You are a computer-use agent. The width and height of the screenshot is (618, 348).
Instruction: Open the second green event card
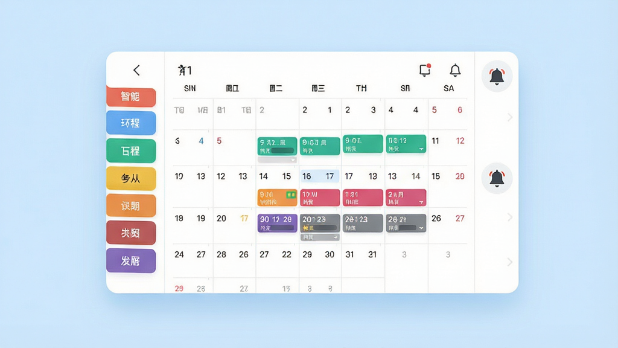[x=320, y=146]
